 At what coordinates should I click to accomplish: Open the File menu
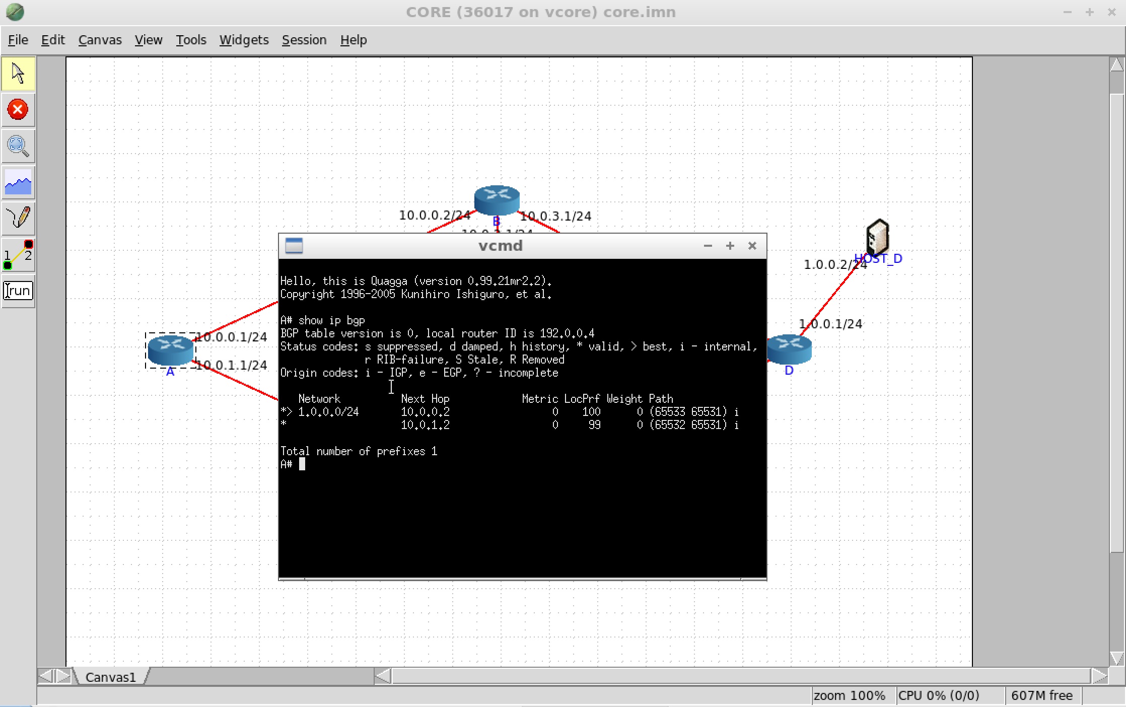coord(18,40)
